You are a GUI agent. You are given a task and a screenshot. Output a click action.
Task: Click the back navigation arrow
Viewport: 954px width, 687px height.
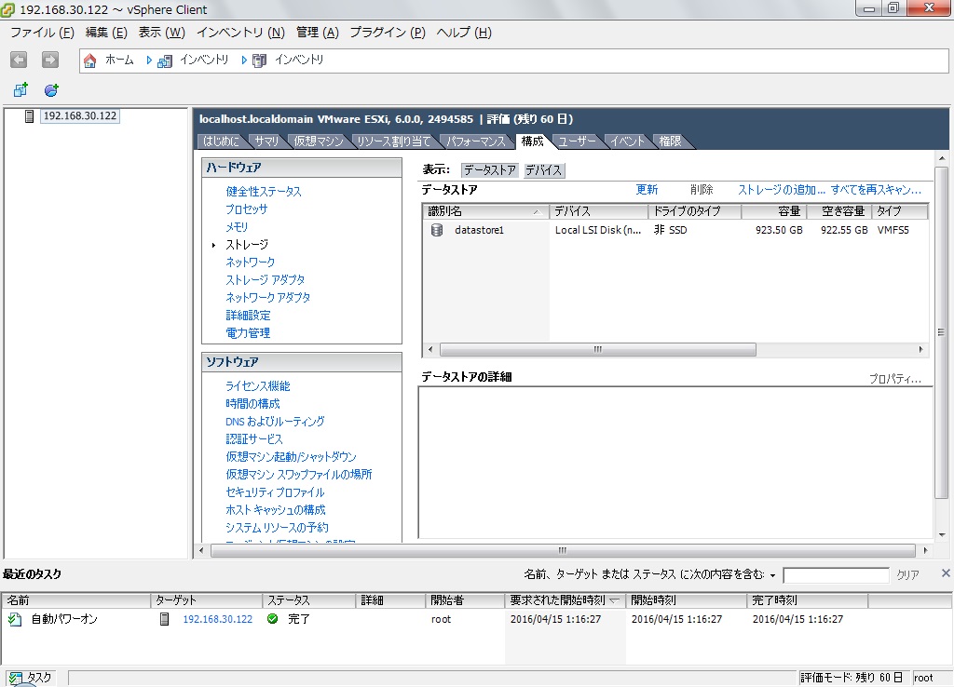[x=19, y=60]
